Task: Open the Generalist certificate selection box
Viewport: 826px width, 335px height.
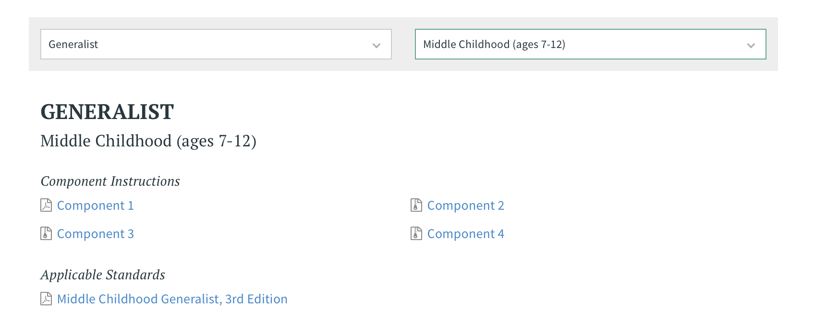Action: point(216,44)
